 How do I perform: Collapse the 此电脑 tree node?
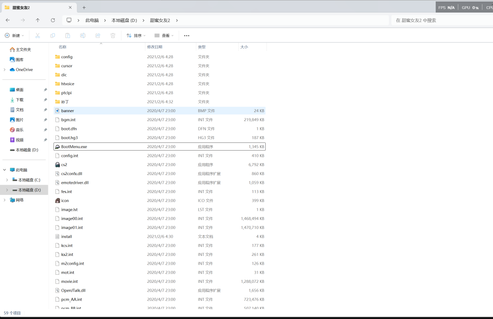5,170
